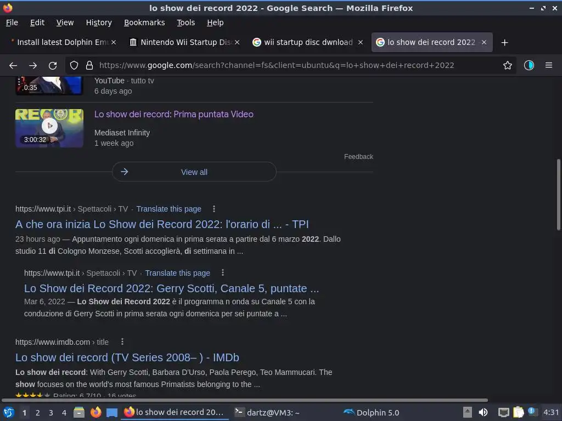Image resolution: width=562 pixels, height=421 pixels.
Task: Launch Firefox from taskbar quick launch
Action: click(95, 412)
